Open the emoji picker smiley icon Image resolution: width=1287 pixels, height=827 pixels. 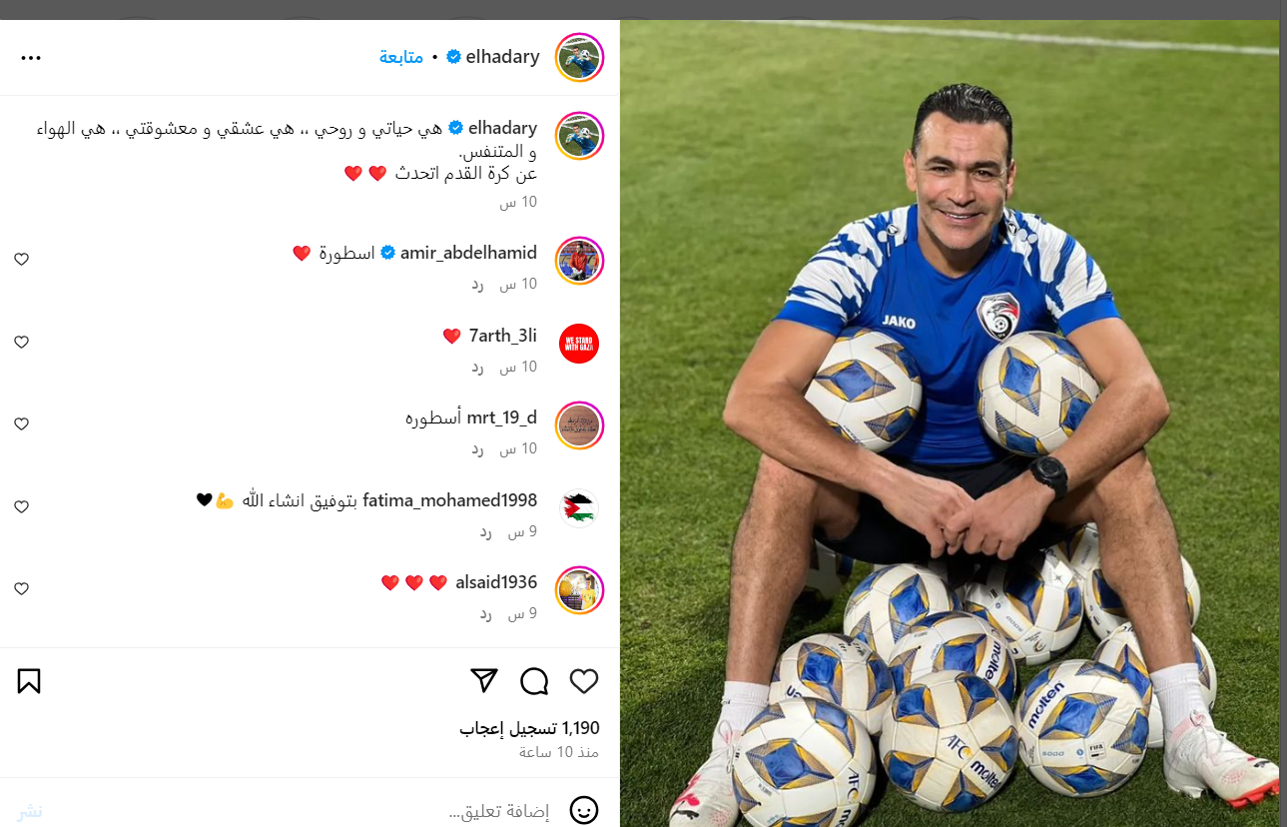pos(583,810)
